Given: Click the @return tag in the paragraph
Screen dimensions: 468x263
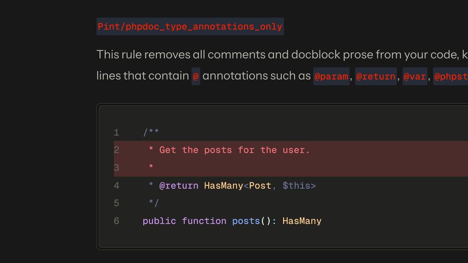Looking at the screenshot, I should click(375, 76).
